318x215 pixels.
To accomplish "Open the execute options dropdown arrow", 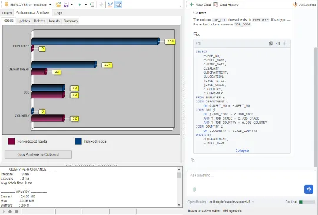I will pos(85,5).
